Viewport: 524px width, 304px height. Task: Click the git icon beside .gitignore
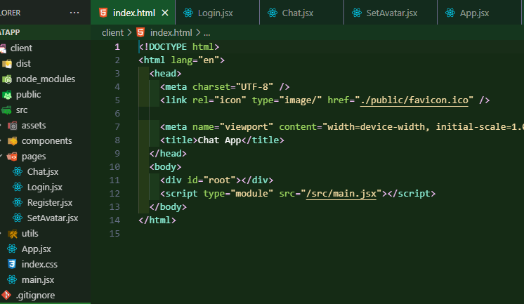6,295
